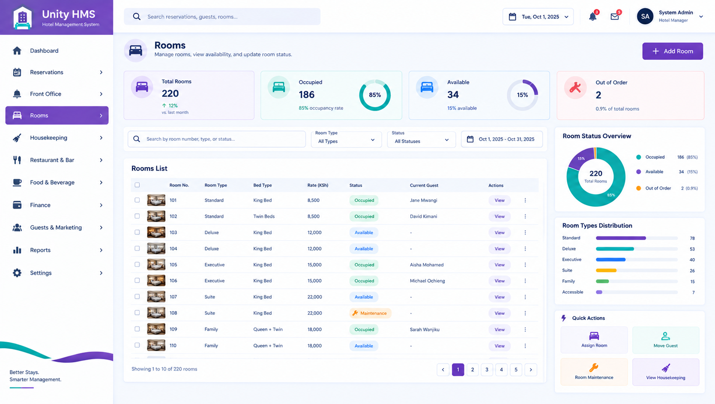715x404 pixels.
Task: Open the Guests & Marketing menu item
Action: (57, 227)
